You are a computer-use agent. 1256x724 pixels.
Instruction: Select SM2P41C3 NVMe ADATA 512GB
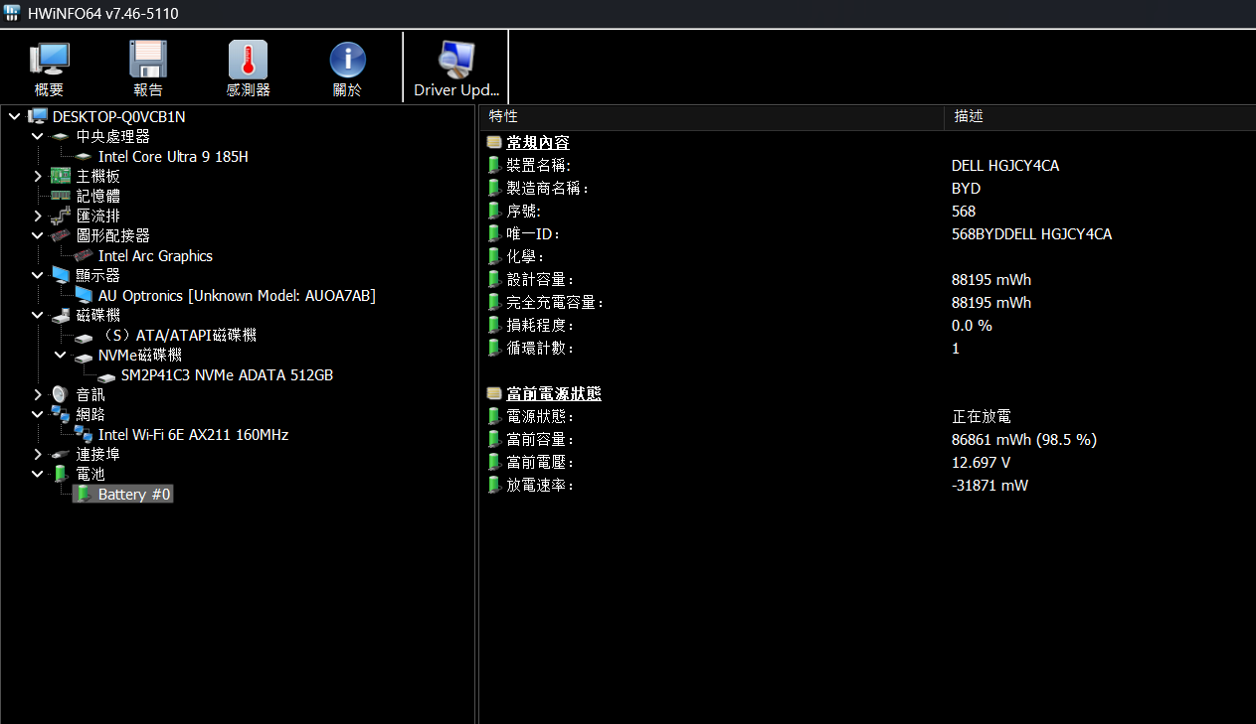227,374
